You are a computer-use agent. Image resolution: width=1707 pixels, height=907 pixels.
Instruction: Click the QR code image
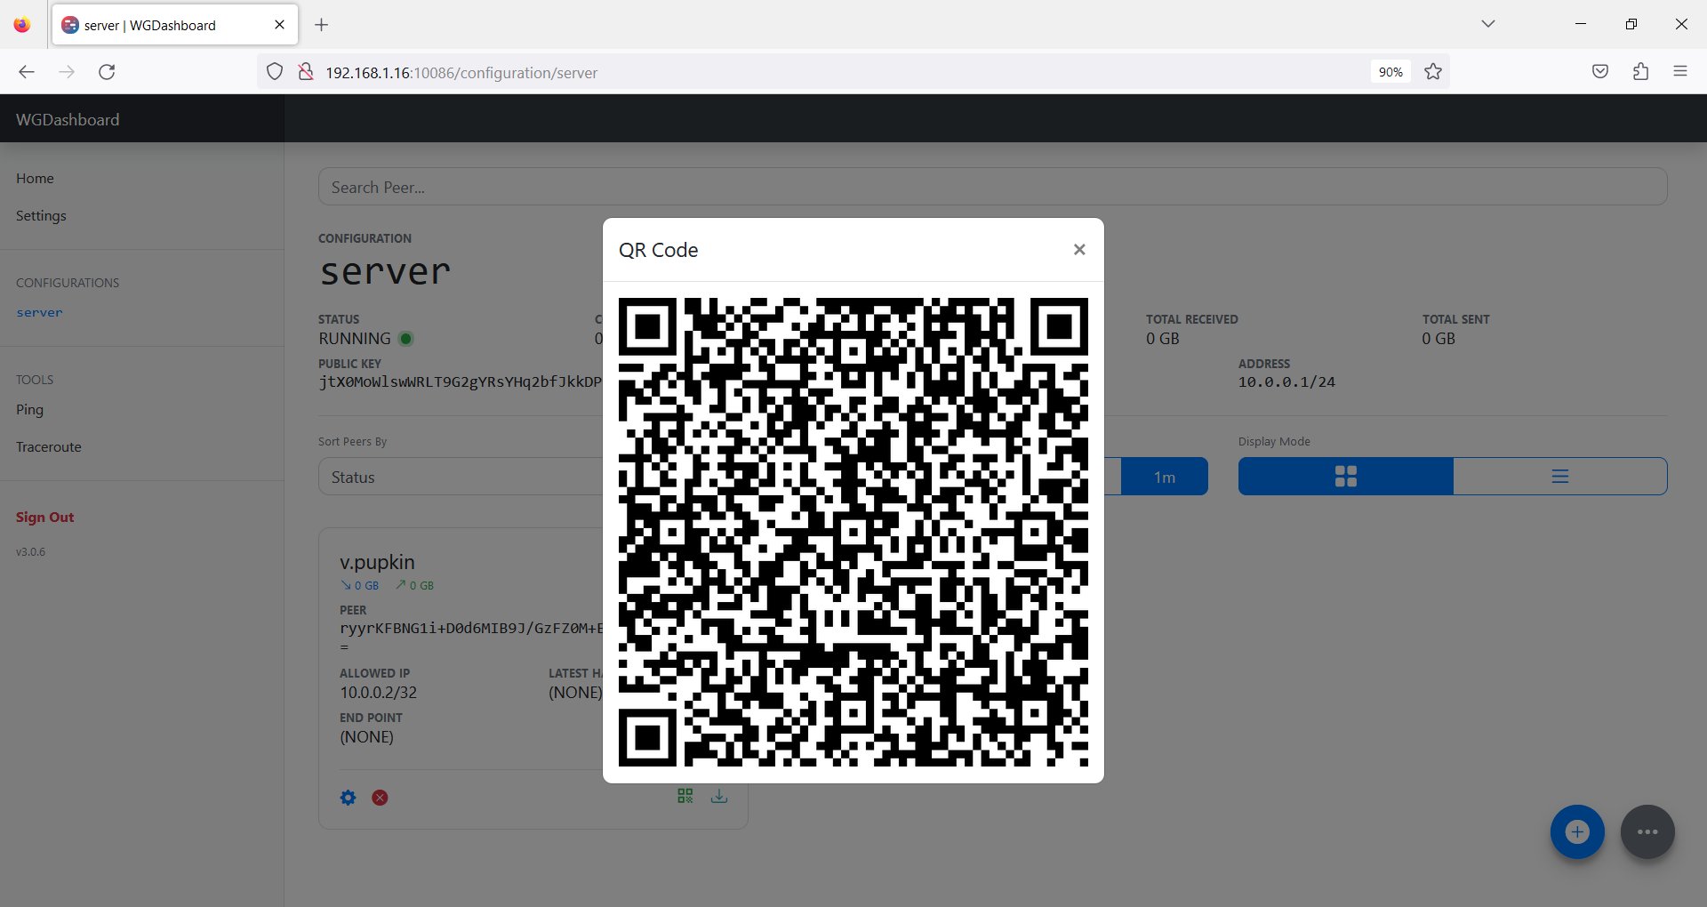point(853,532)
